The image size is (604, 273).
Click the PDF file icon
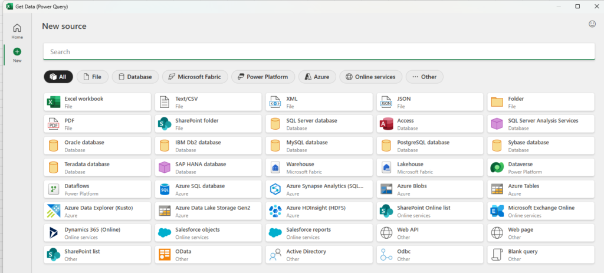click(54, 124)
